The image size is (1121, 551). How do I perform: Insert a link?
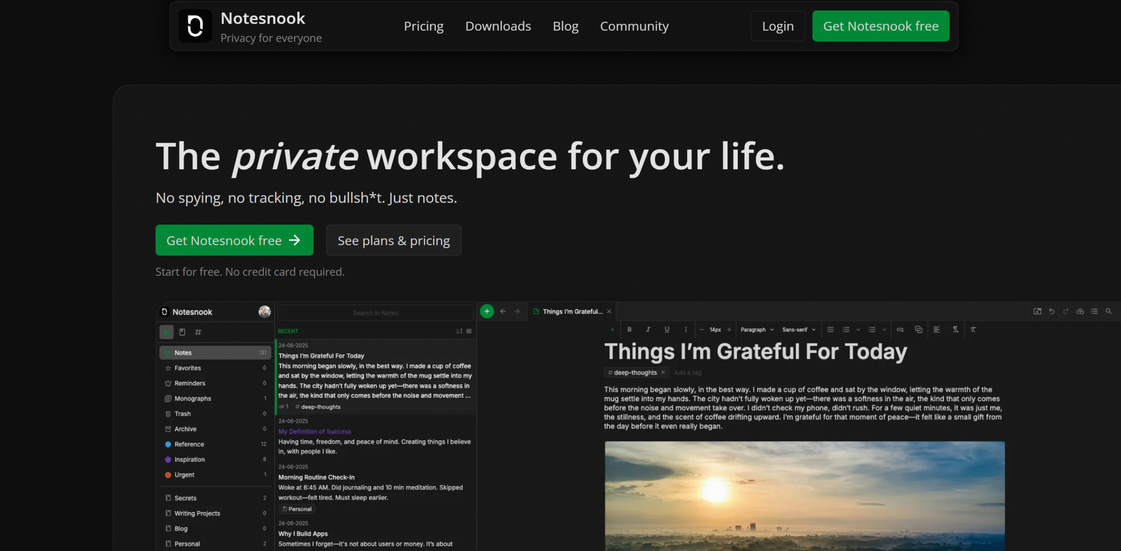click(x=900, y=330)
